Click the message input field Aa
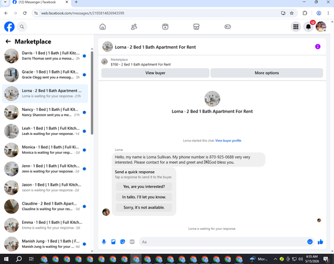334x264 pixels. [222, 242]
